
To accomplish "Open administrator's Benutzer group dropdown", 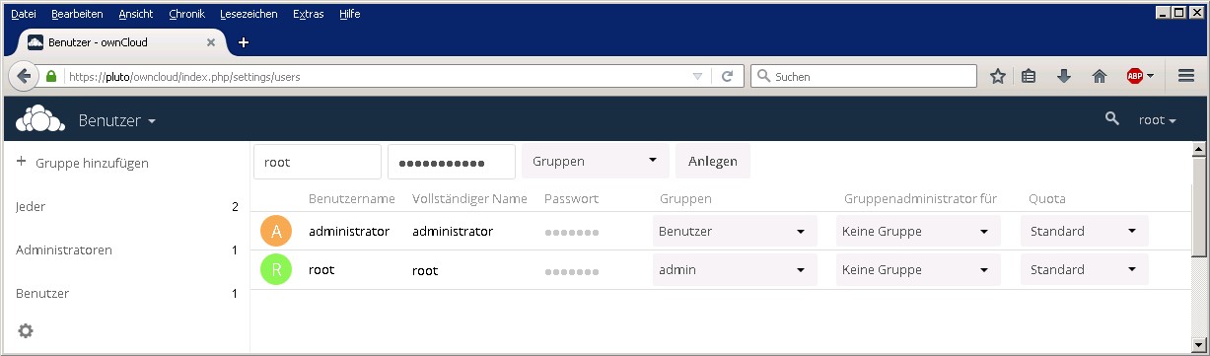I will tap(736, 232).
